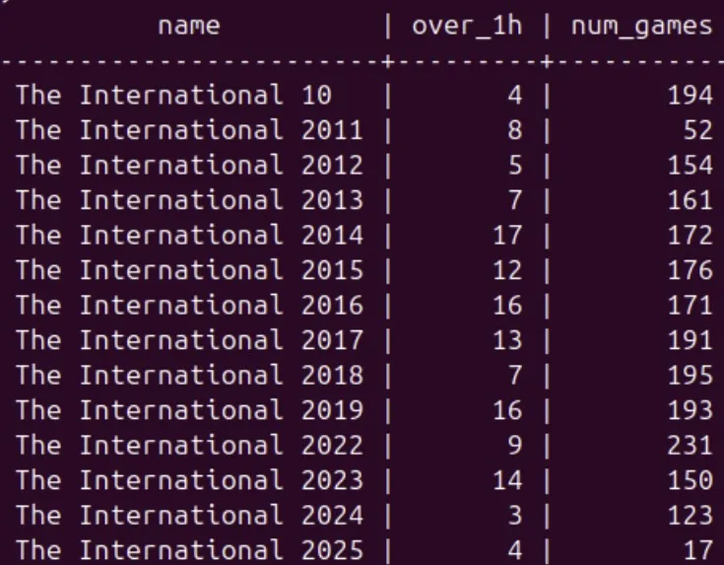The width and height of the screenshot is (724, 565).
Task: Click num_games value 231
Action: click(x=691, y=446)
